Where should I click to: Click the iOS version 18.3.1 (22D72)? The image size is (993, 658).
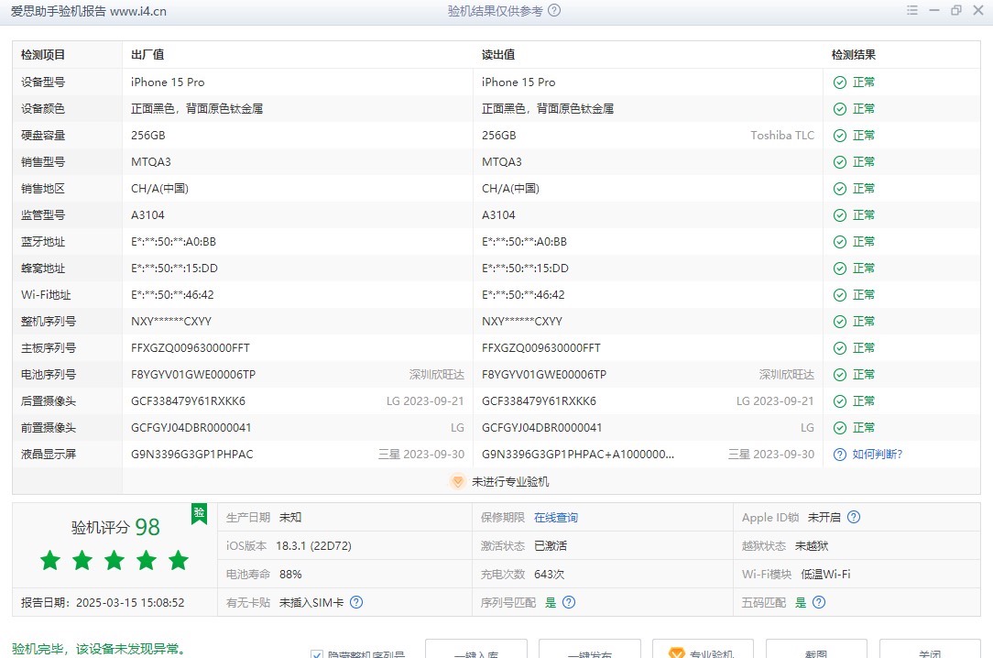(x=313, y=546)
